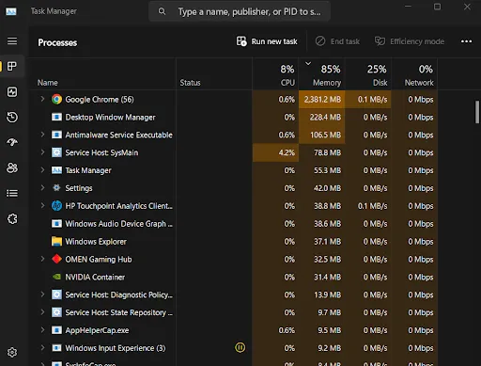
Task: Select the Windows Explorer process name
Action: [96, 242]
